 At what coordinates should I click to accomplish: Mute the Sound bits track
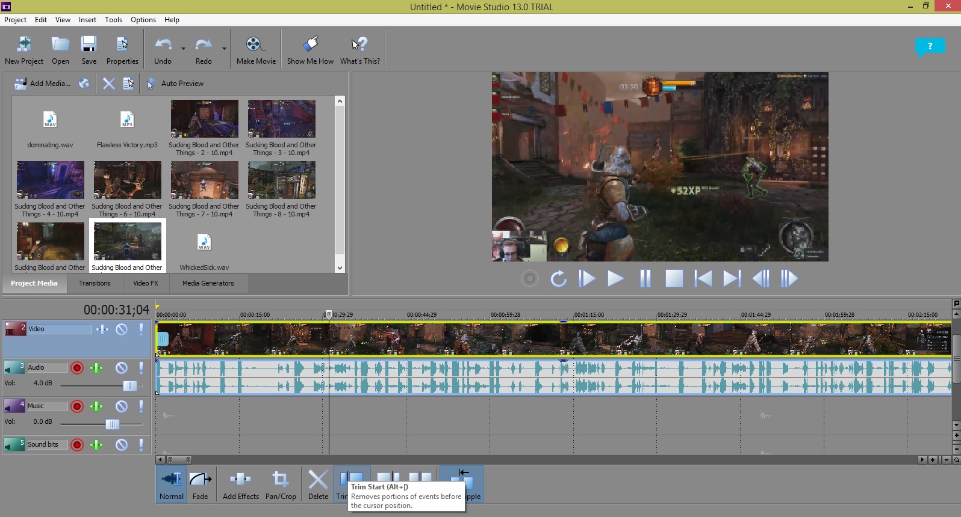122,445
